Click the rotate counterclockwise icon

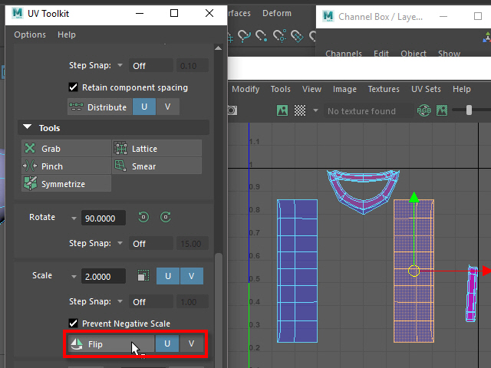tap(143, 218)
